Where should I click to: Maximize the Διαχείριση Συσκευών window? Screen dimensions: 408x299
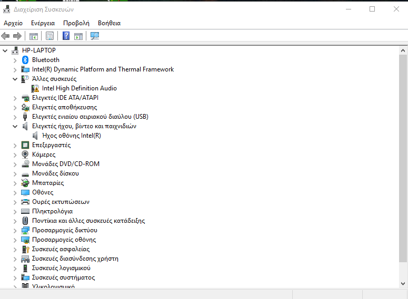click(372, 9)
